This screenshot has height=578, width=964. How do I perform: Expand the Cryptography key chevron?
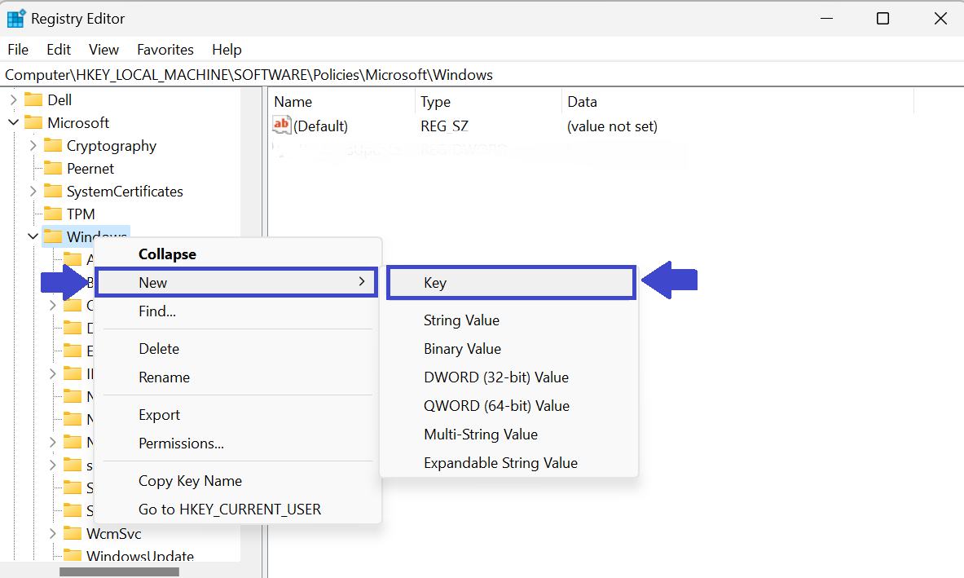[33, 146]
